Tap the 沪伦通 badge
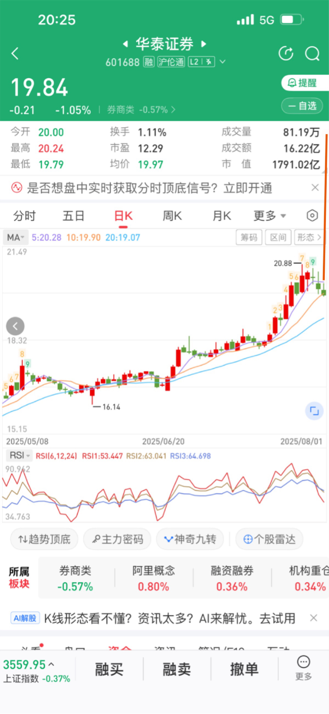Screen dimensions: 329x714 point(171,62)
